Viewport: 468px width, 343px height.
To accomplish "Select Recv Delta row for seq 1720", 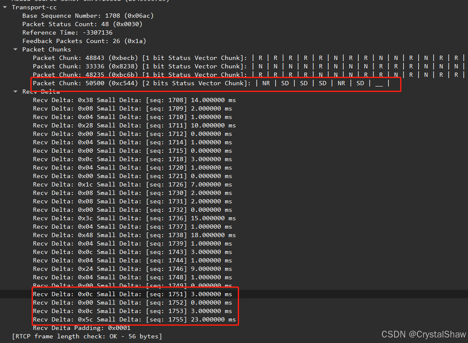I will [x=132, y=167].
